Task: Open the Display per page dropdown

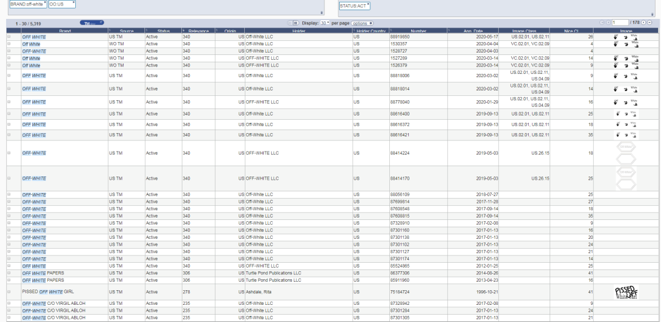Action: coord(325,23)
